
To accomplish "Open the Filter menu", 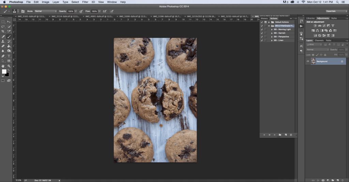I will (x=85, y=2).
